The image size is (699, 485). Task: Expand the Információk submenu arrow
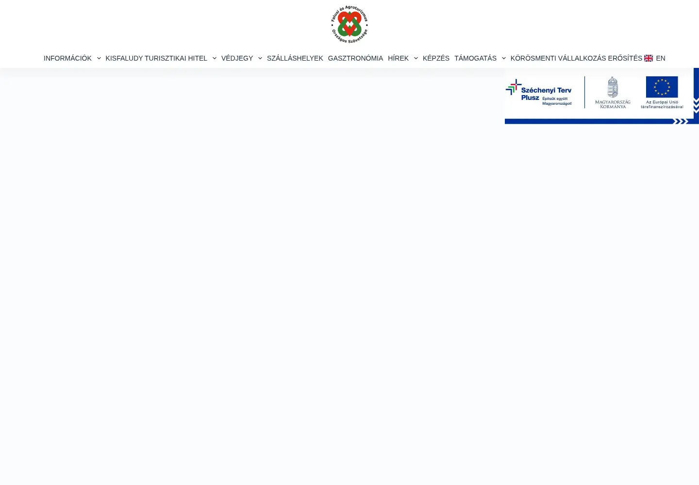99,58
